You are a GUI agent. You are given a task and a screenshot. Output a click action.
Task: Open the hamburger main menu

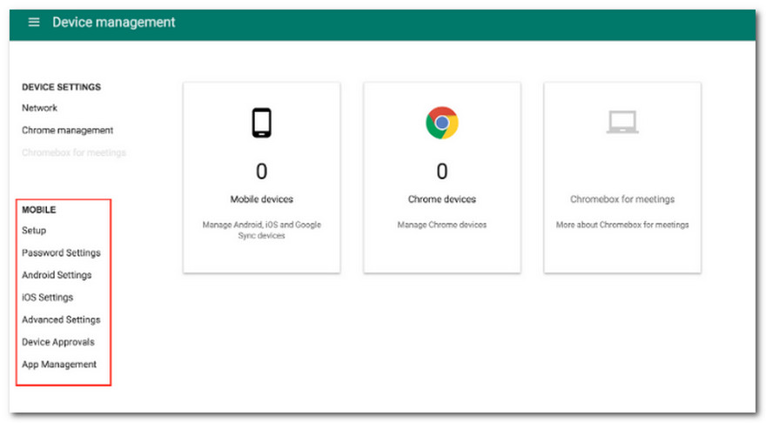(34, 22)
